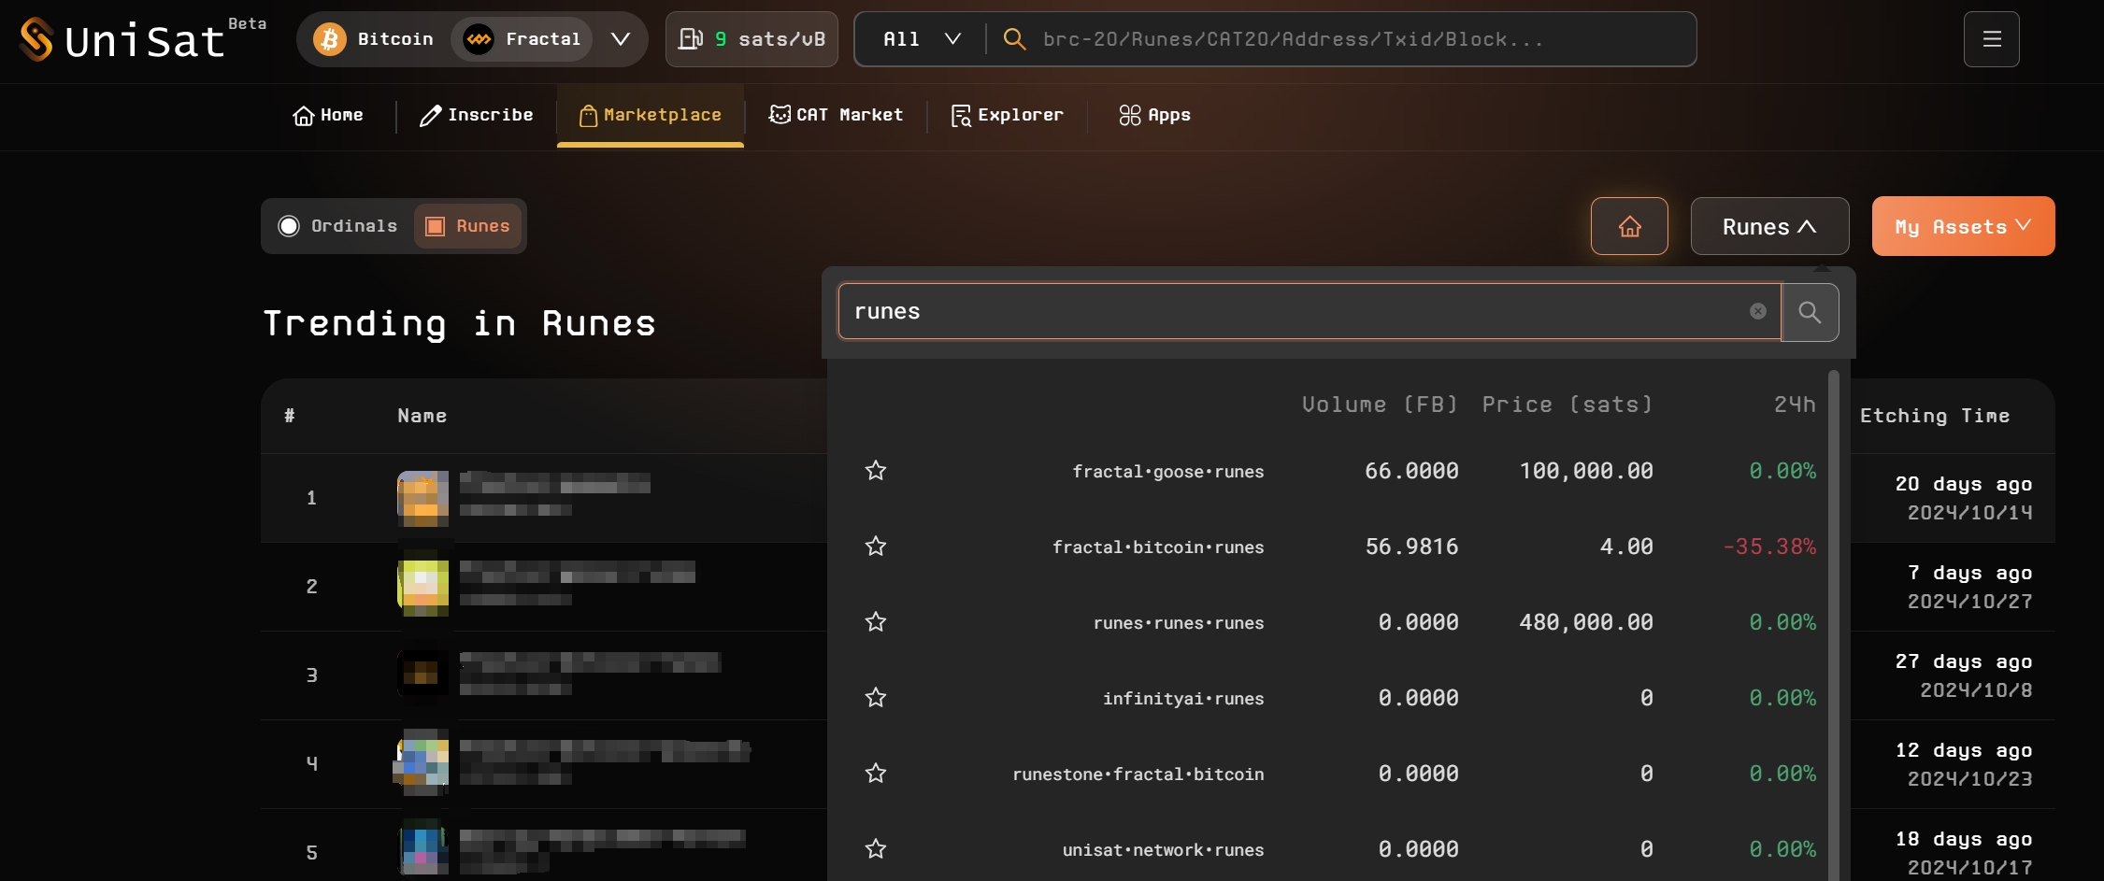Toggle favorite star for infinityai•runes
The width and height of the screenshot is (2104, 881).
pos(875,698)
